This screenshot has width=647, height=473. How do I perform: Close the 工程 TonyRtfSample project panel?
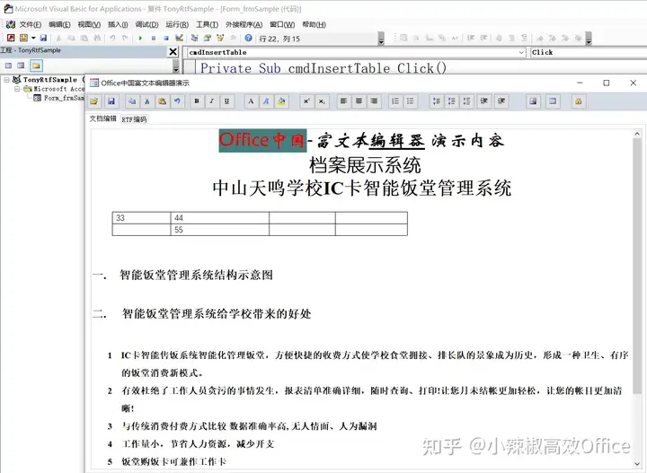[x=173, y=51]
